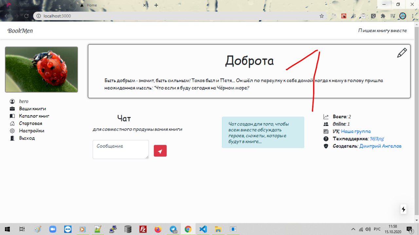Click the open book icon beside Каталог книг

(x=12, y=116)
